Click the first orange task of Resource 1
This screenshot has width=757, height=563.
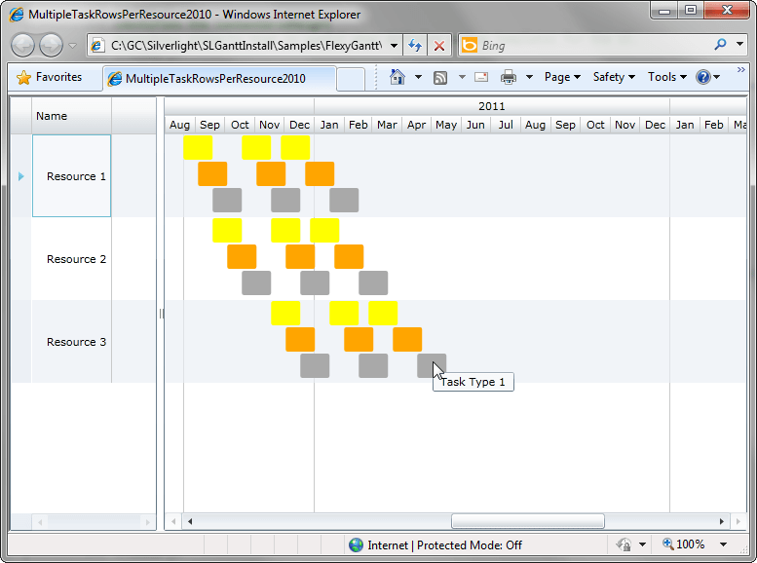tap(212, 173)
